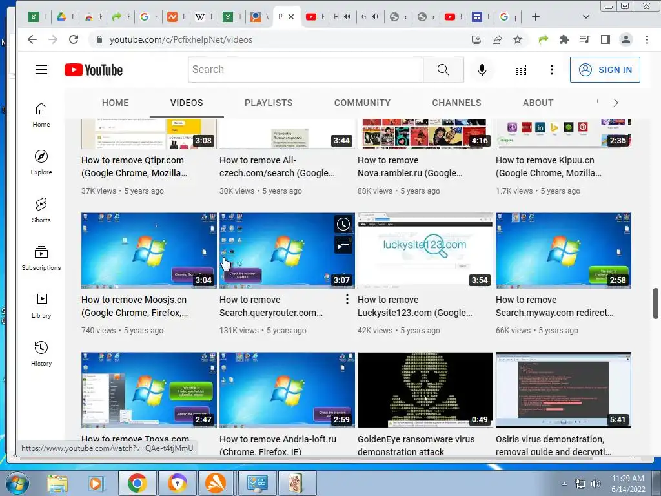Click the Search.myway.com video thumbnail

tap(563, 251)
